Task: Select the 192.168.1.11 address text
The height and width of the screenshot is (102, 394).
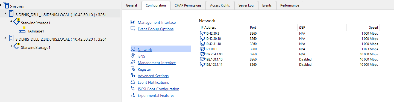Action: click(x=214, y=65)
